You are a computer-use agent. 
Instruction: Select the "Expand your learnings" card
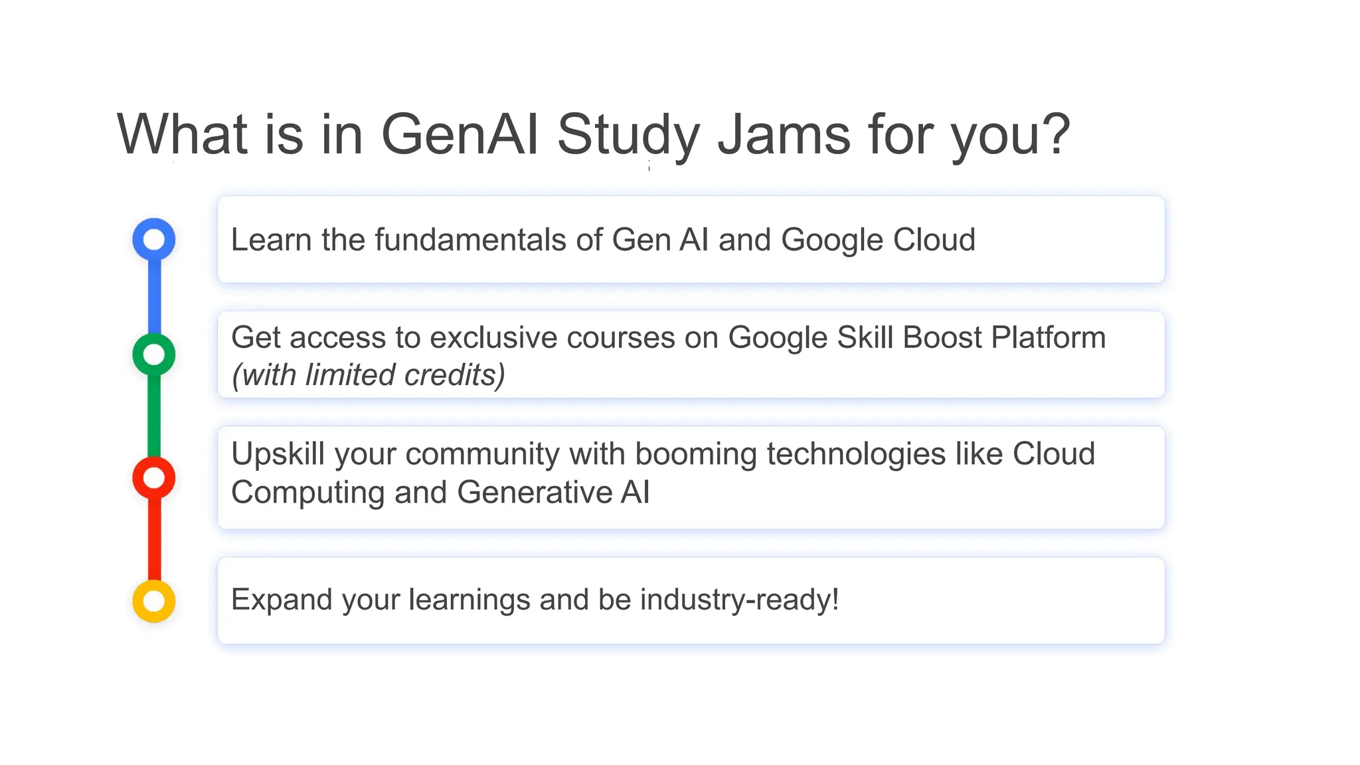click(x=691, y=600)
